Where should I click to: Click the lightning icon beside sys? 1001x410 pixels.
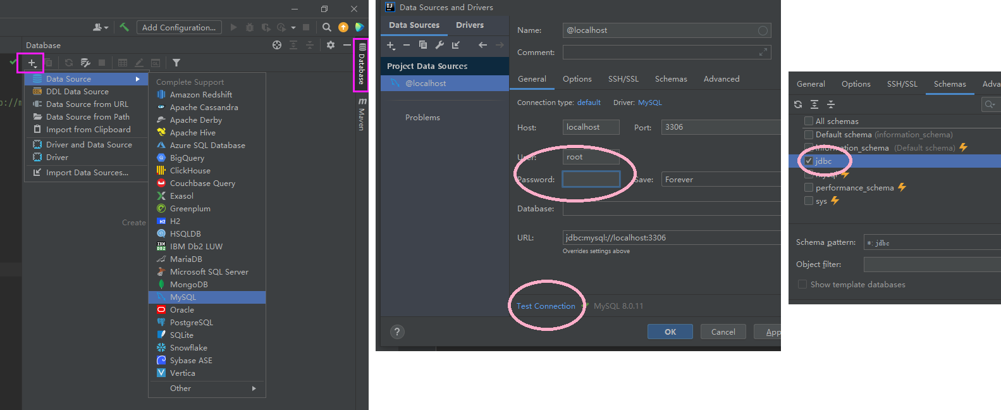click(x=835, y=201)
